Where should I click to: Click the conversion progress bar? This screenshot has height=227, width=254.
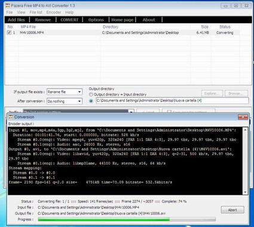[x=127, y=219]
